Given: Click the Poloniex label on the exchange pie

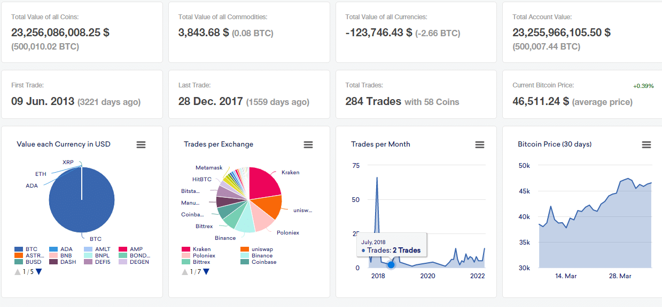Looking at the screenshot, I should tap(287, 233).
